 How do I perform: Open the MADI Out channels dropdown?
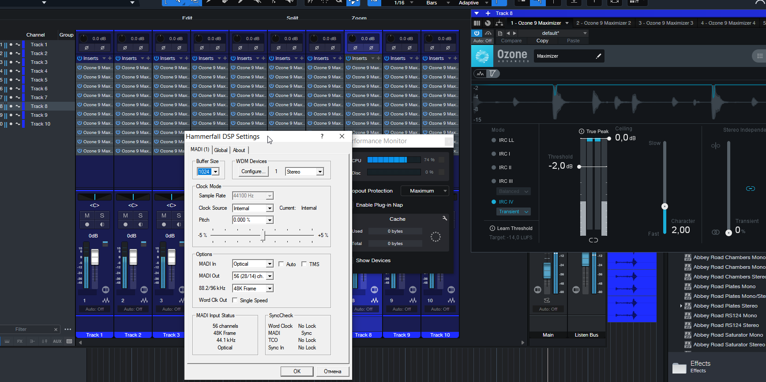[270, 276]
